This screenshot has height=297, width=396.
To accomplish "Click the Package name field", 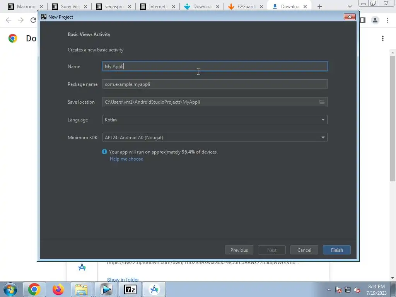I will pyautogui.click(x=215, y=84).
